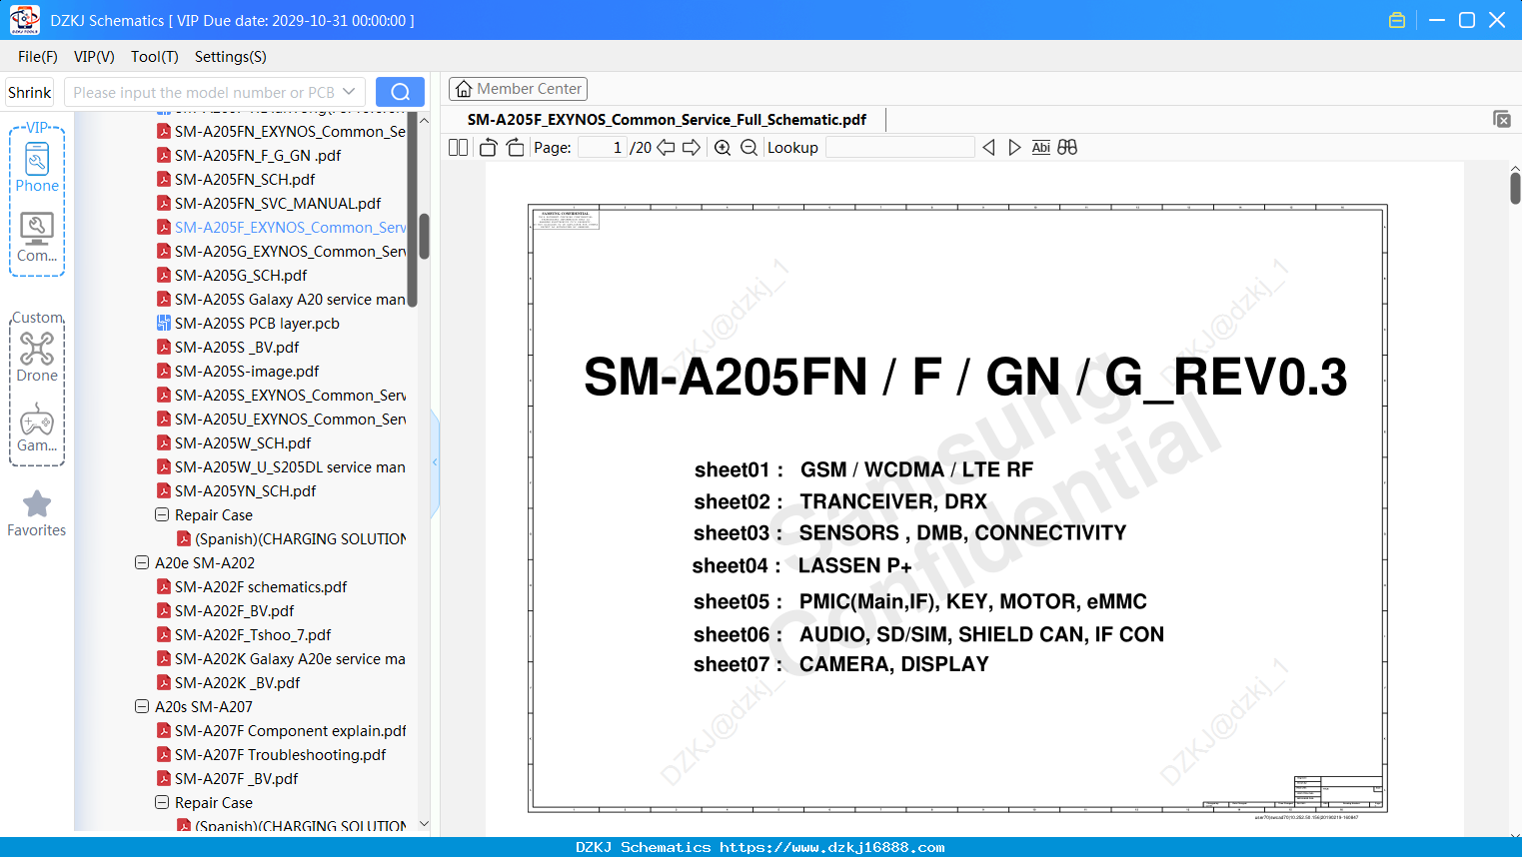This screenshot has height=857, width=1522.
Task: Click the DZKJ app logo icon
Action: 24,20
